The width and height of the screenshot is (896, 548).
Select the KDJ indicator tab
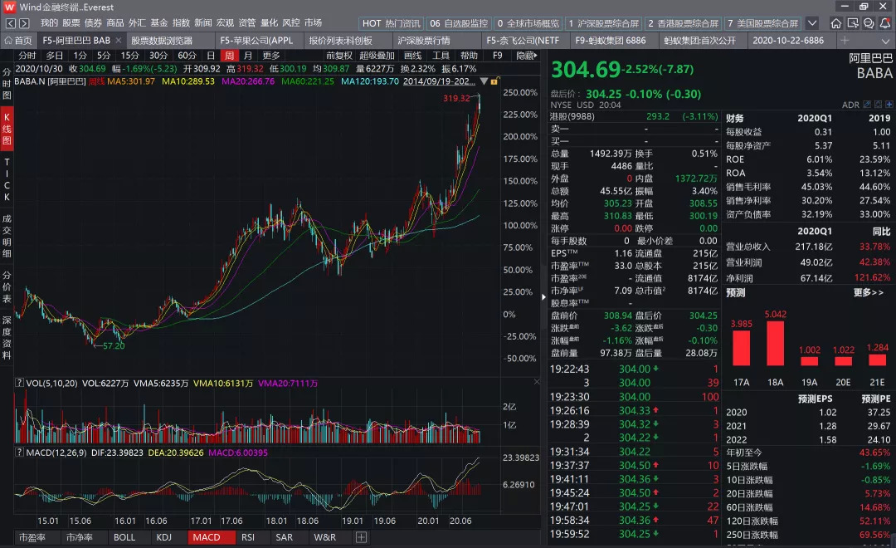click(164, 537)
